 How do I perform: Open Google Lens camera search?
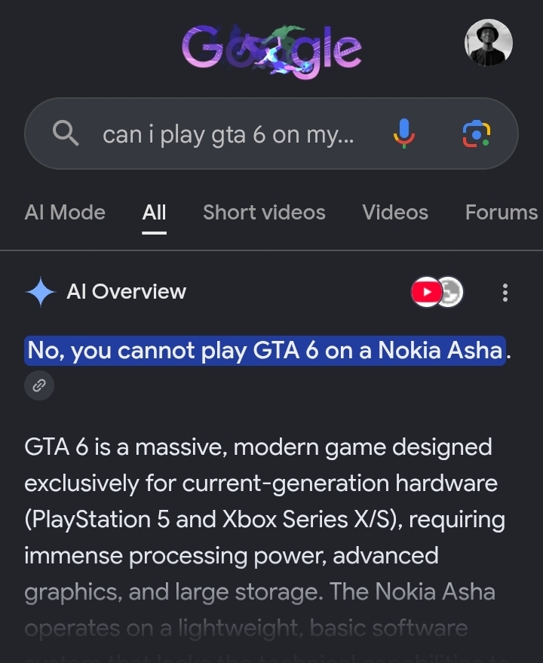pyautogui.click(x=476, y=134)
